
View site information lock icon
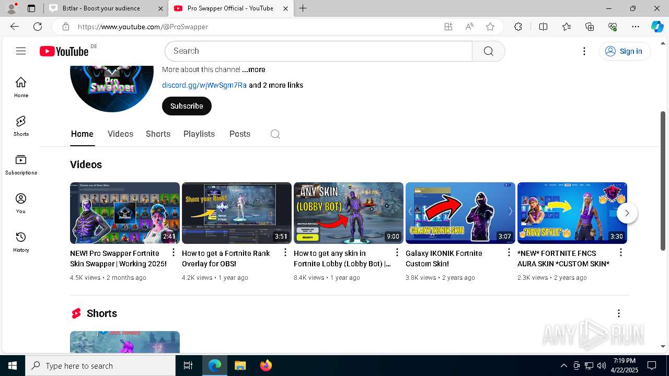(65, 27)
